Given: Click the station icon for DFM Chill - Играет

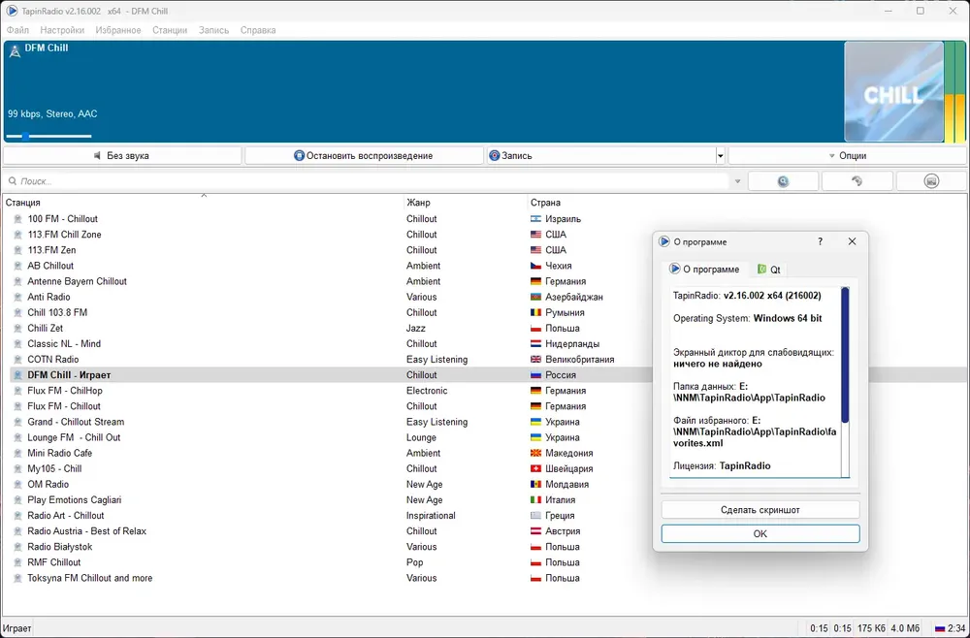Looking at the screenshot, I should [x=17, y=374].
